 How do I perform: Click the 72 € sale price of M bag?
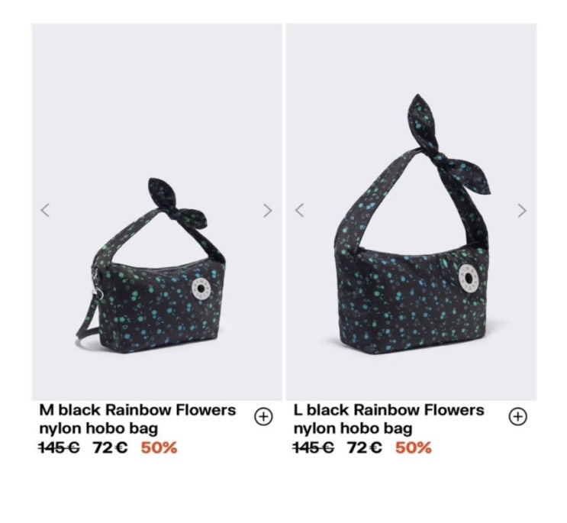point(111,447)
